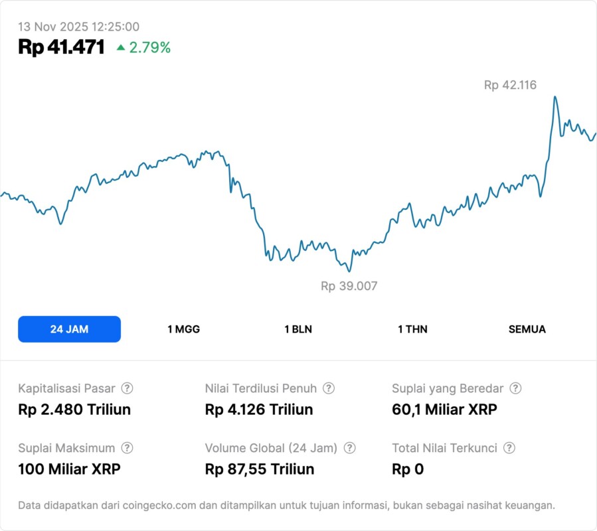Select the 24 JAM time range
The image size is (597, 531).
point(69,329)
